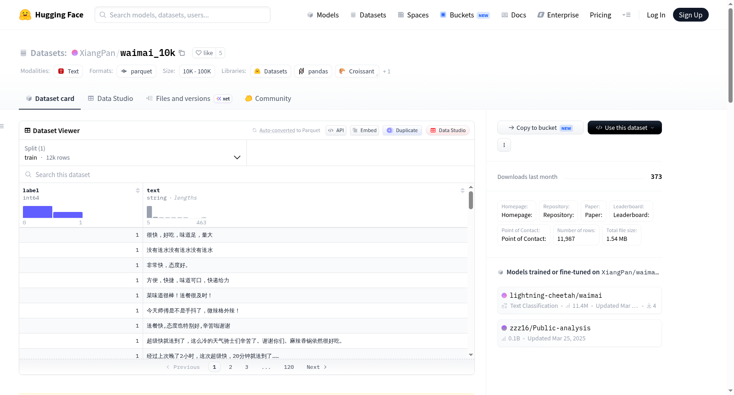The height and width of the screenshot is (395, 734).
Task: Click the Previous page button
Action: tap(183, 367)
